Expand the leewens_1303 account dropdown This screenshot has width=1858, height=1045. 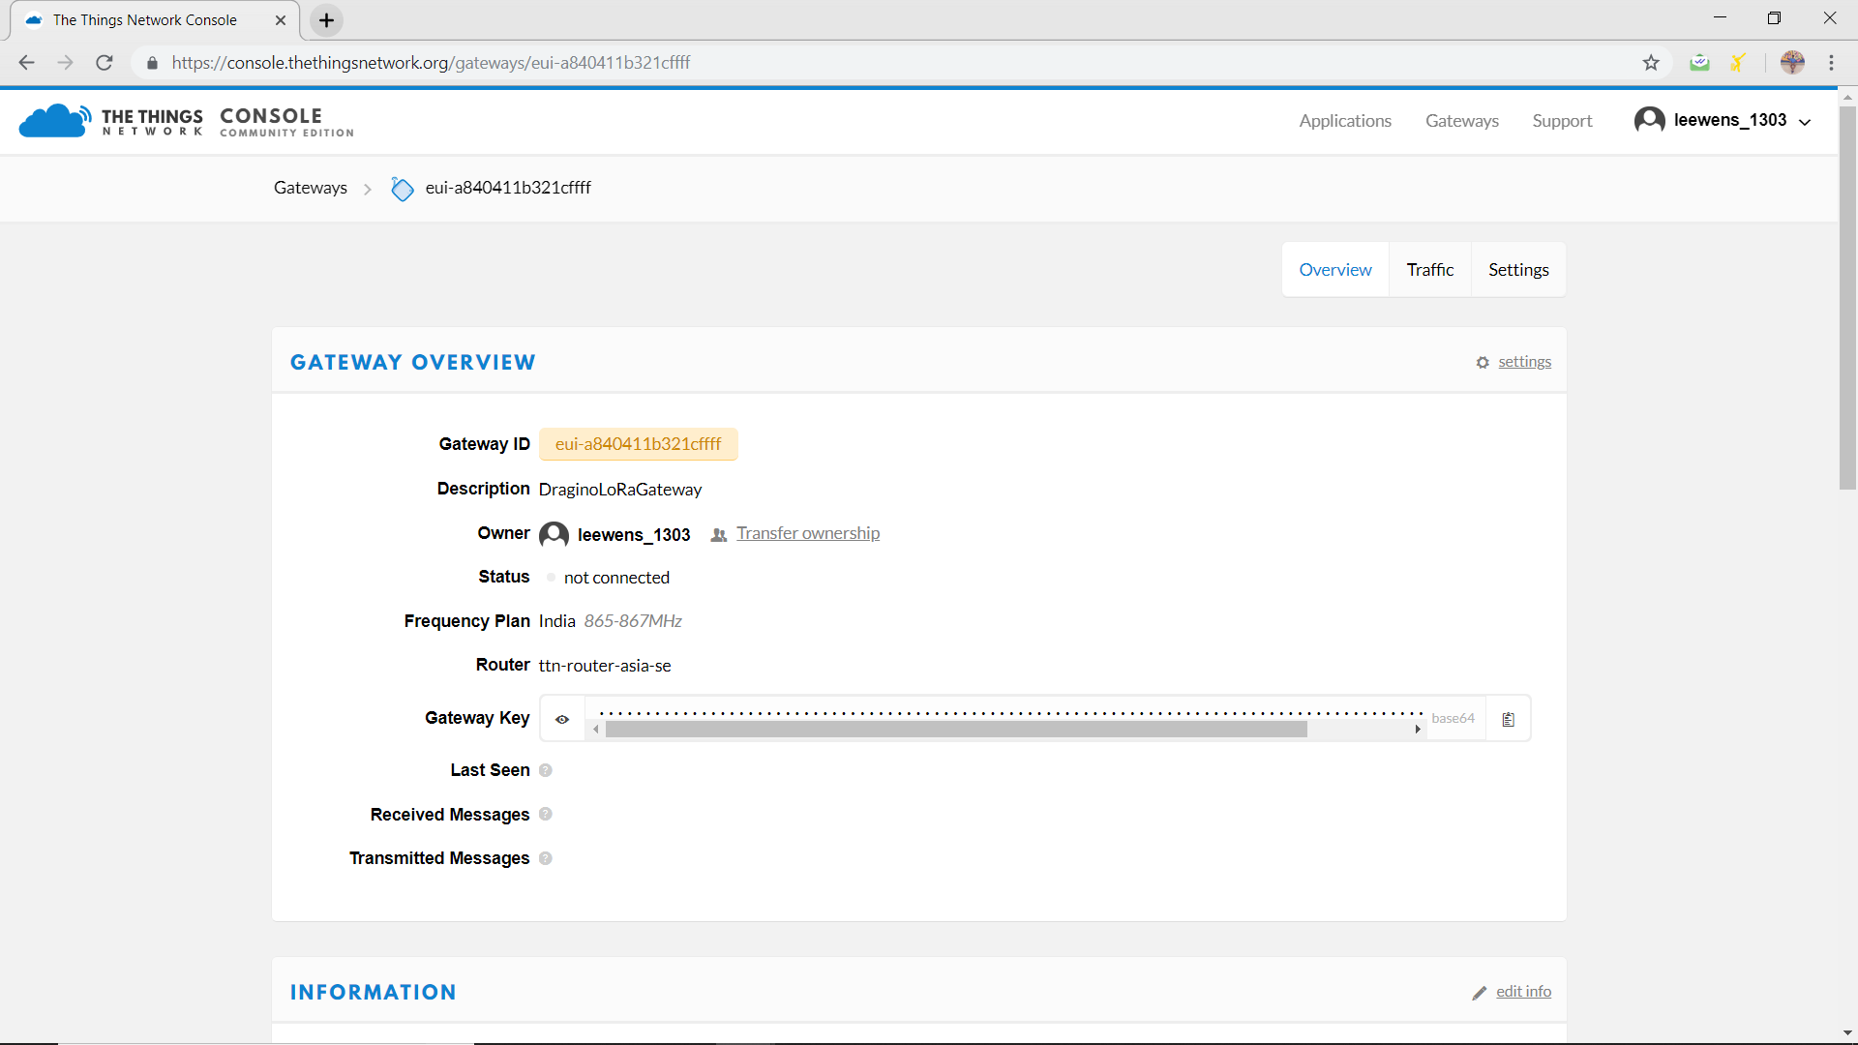point(1805,122)
